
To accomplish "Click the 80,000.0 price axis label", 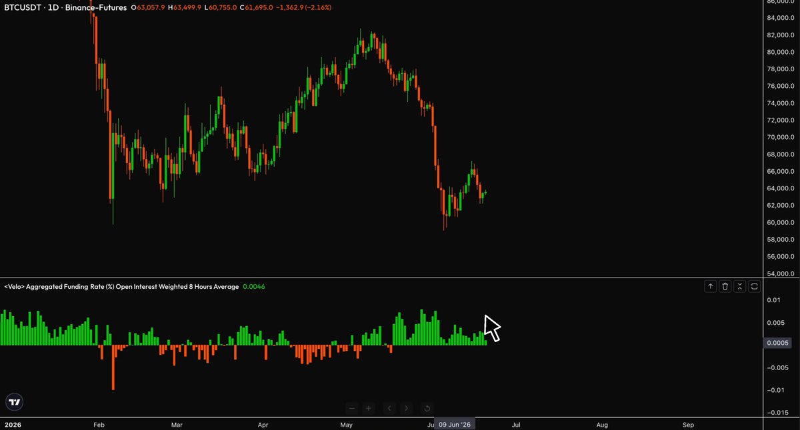I will (x=781, y=52).
